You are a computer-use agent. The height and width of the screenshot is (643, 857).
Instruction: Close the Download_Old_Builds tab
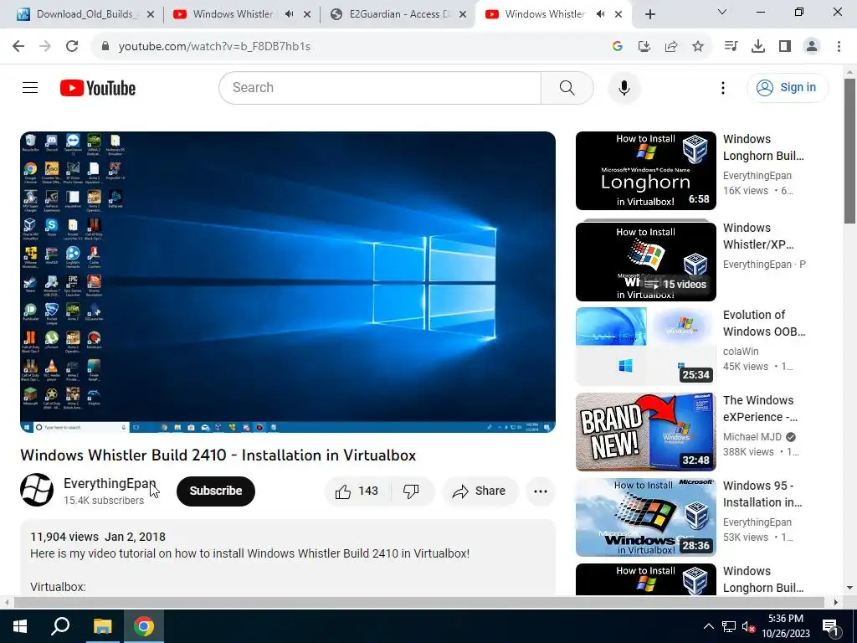click(151, 14)
